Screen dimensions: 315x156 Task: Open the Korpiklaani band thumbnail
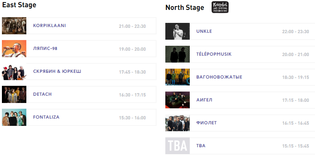(14, 26)
